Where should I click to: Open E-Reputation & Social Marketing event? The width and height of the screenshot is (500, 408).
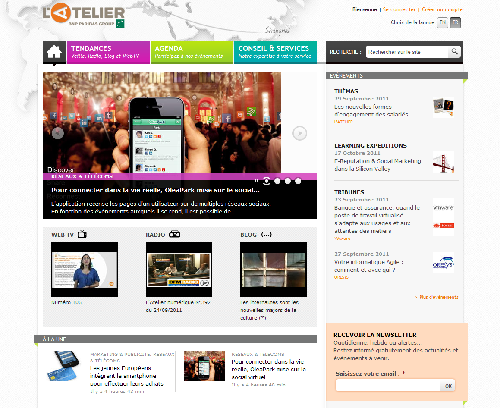tap(377, 165)
